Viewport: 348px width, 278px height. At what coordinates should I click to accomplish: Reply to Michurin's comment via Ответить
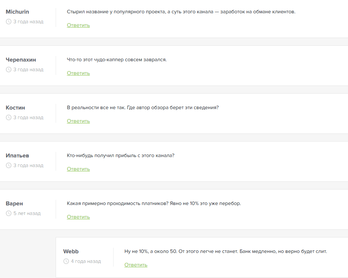tap(78, 25)
